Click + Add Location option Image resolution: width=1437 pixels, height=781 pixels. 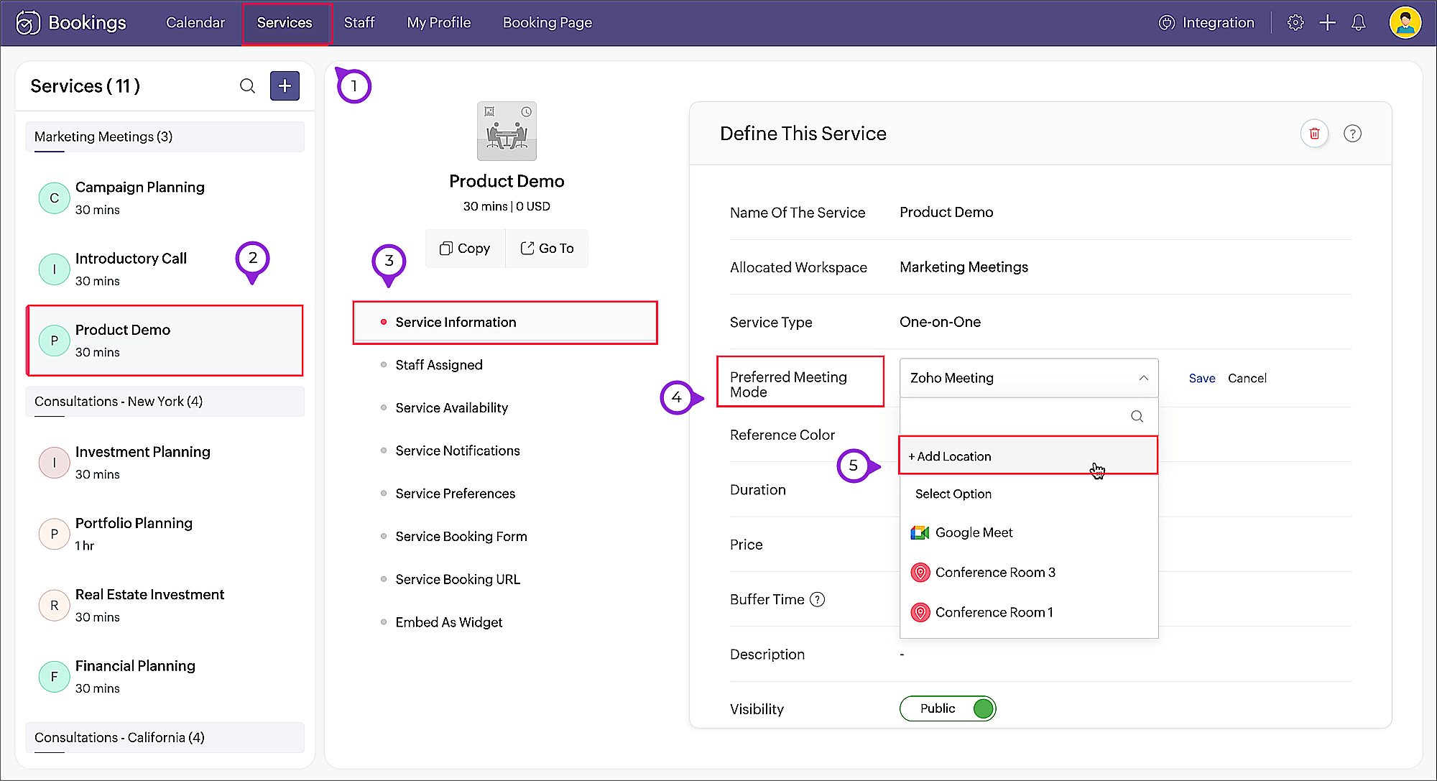1029,456
